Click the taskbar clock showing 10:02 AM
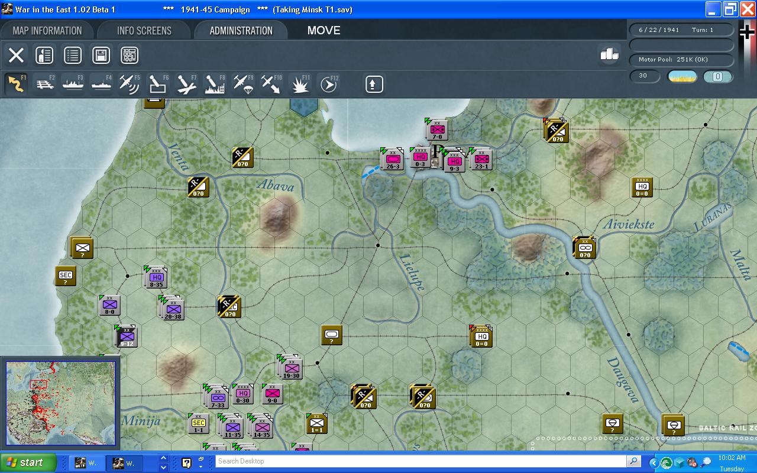 (732, 458)
